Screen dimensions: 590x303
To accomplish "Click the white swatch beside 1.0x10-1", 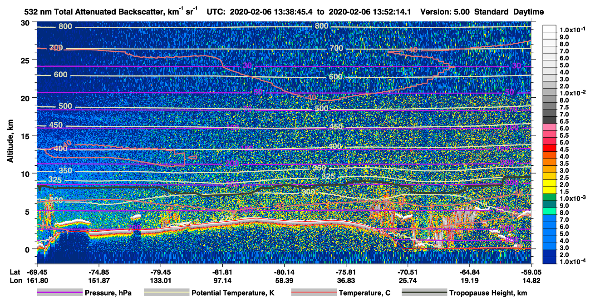I will tap(550, 29).
